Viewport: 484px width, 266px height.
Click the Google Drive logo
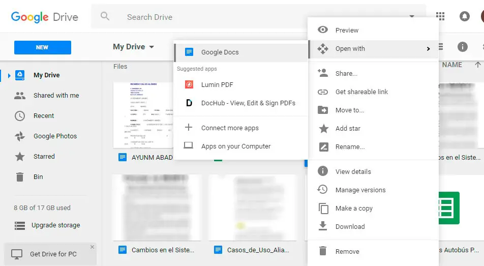pyautogui.click(x=44, y=17)
